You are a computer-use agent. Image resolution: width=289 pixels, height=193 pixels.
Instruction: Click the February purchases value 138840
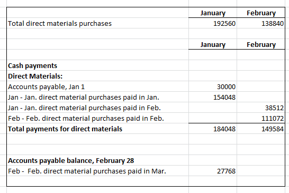click(x=273, y=24)
